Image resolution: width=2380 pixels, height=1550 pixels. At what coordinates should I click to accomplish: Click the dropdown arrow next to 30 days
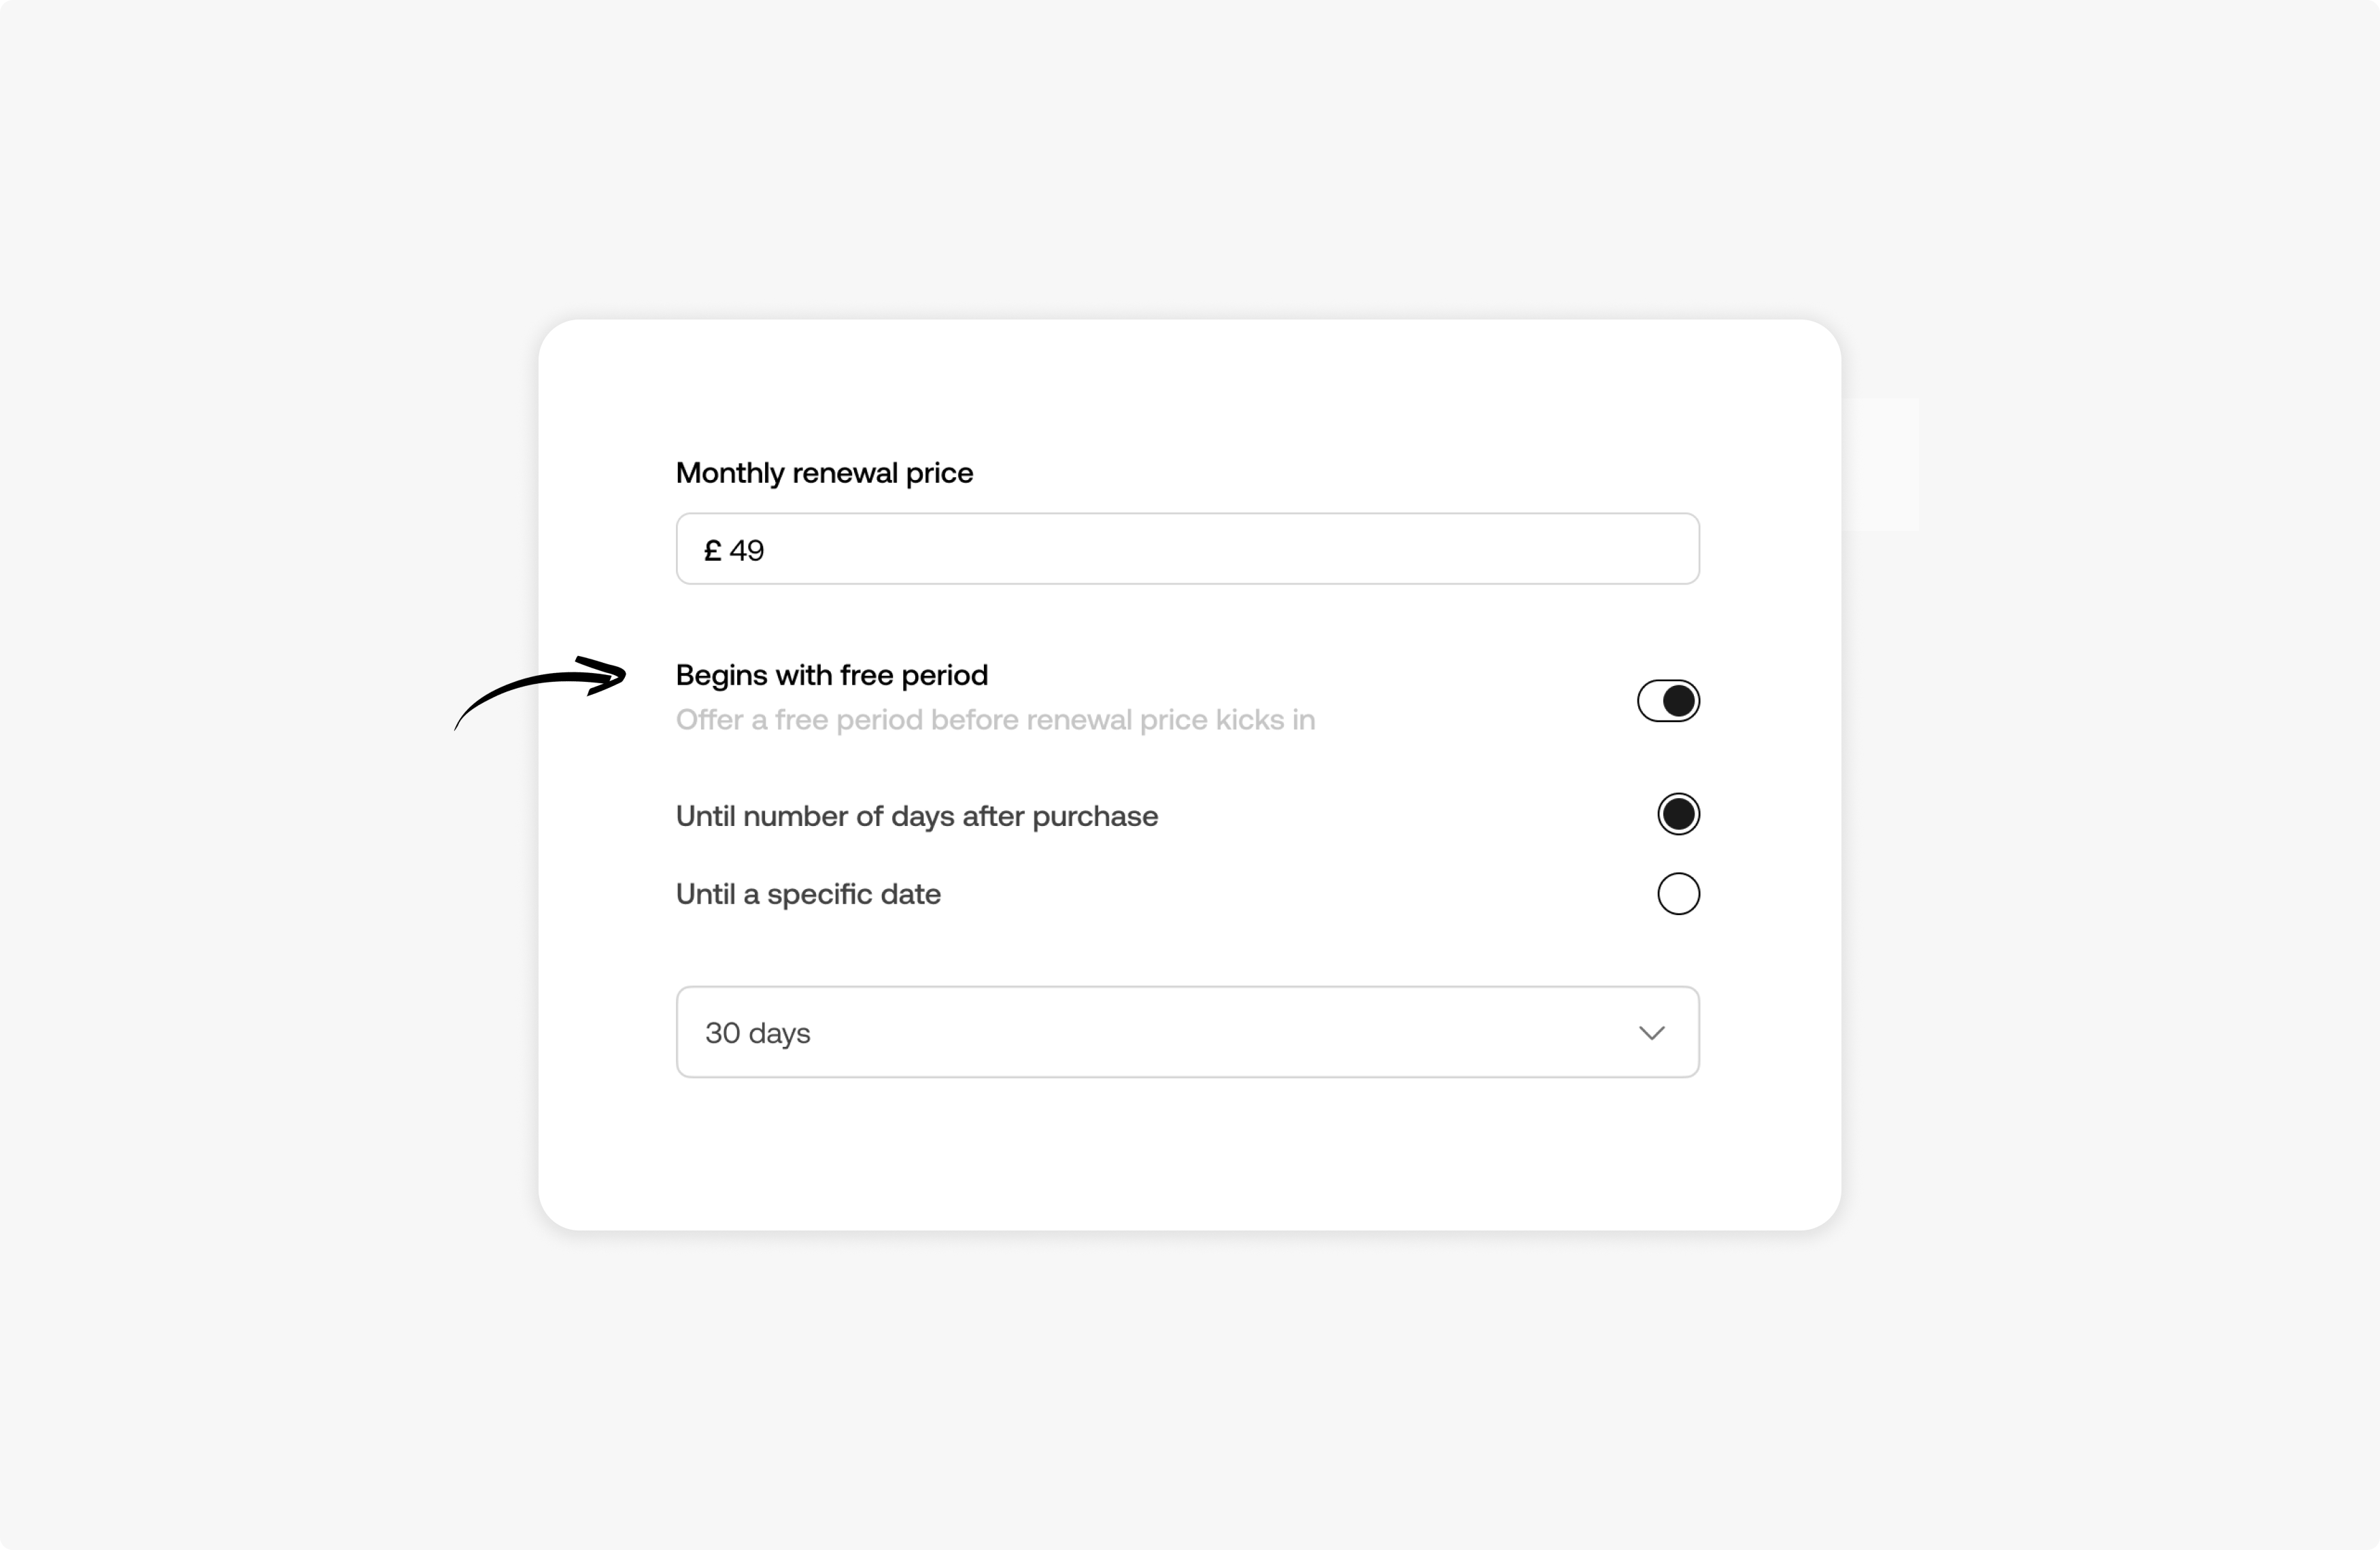click(1651, 1033)
